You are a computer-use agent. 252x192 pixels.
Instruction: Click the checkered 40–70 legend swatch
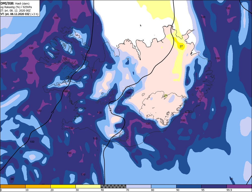point(113,186)
